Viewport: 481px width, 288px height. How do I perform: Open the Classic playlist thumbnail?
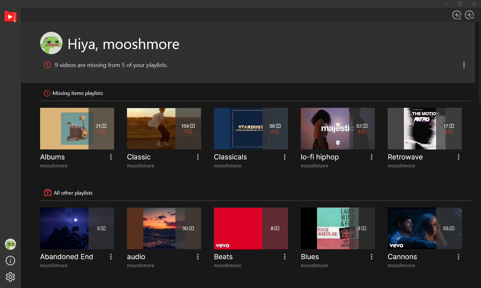(x=164, y=129)
